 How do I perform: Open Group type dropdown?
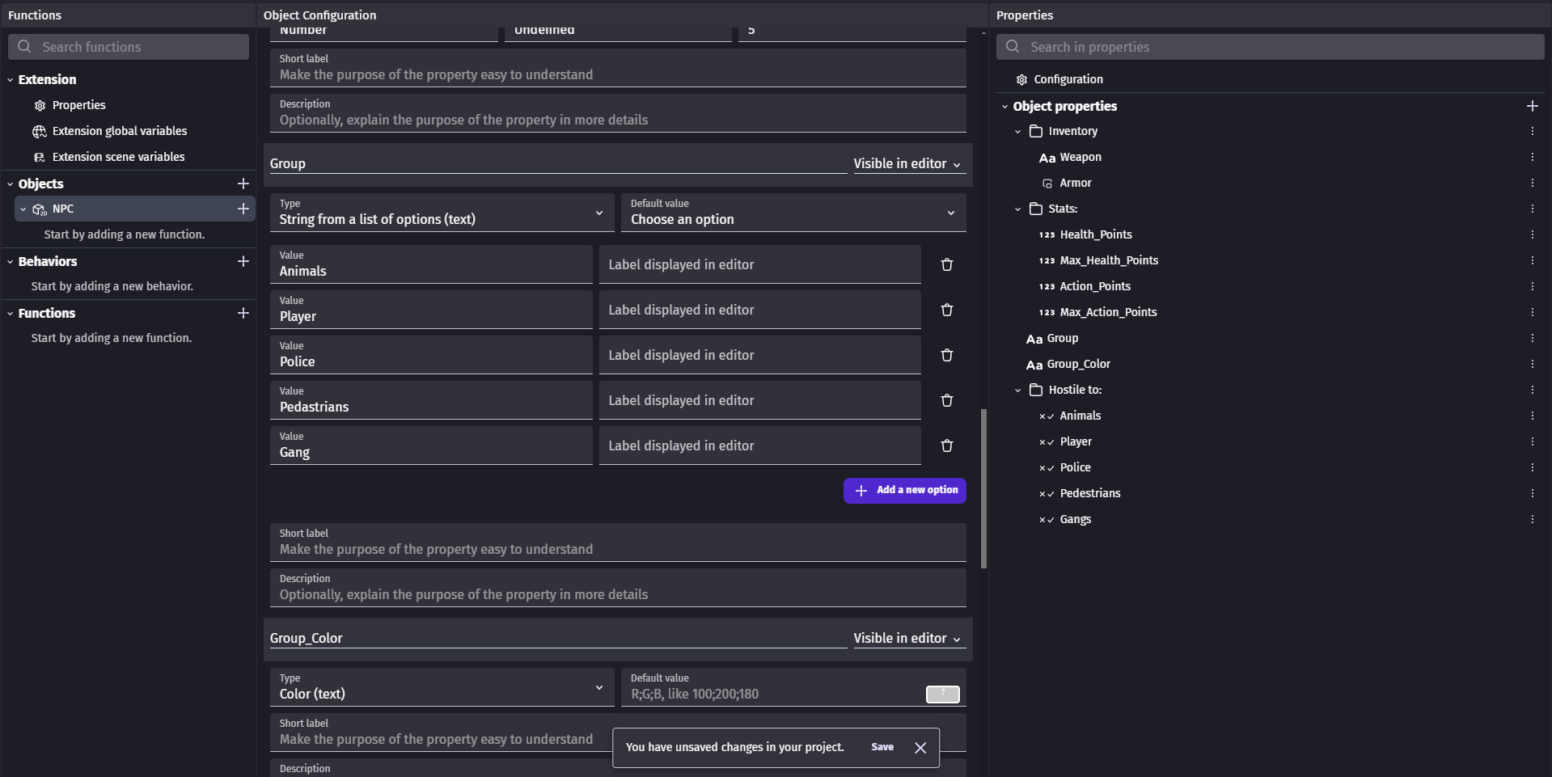click(x=442, y=213)
